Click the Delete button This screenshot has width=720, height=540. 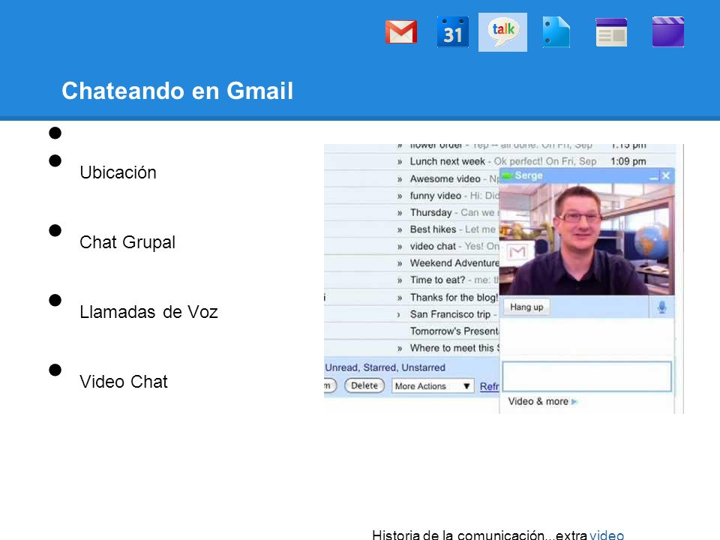[364, 385]
